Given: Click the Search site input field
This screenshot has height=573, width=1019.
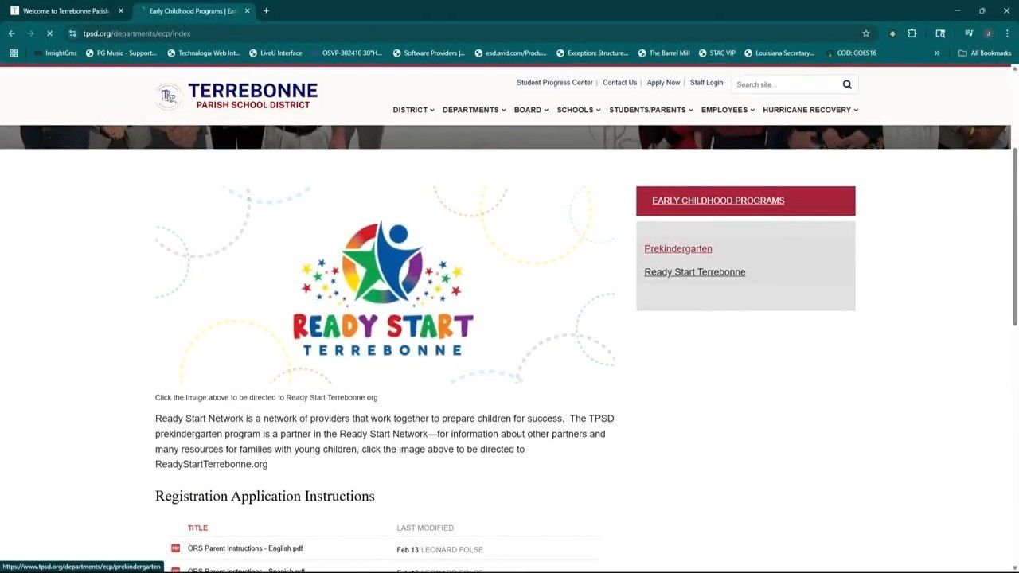Looking at the screenshot, I should (787, 84).
